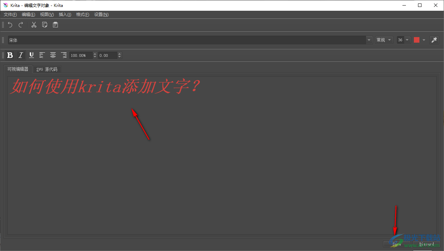Open the 文件(F) menu
The height and width of the screenshot is (251, 444).
pyautogui.click(x=10, y=15)
